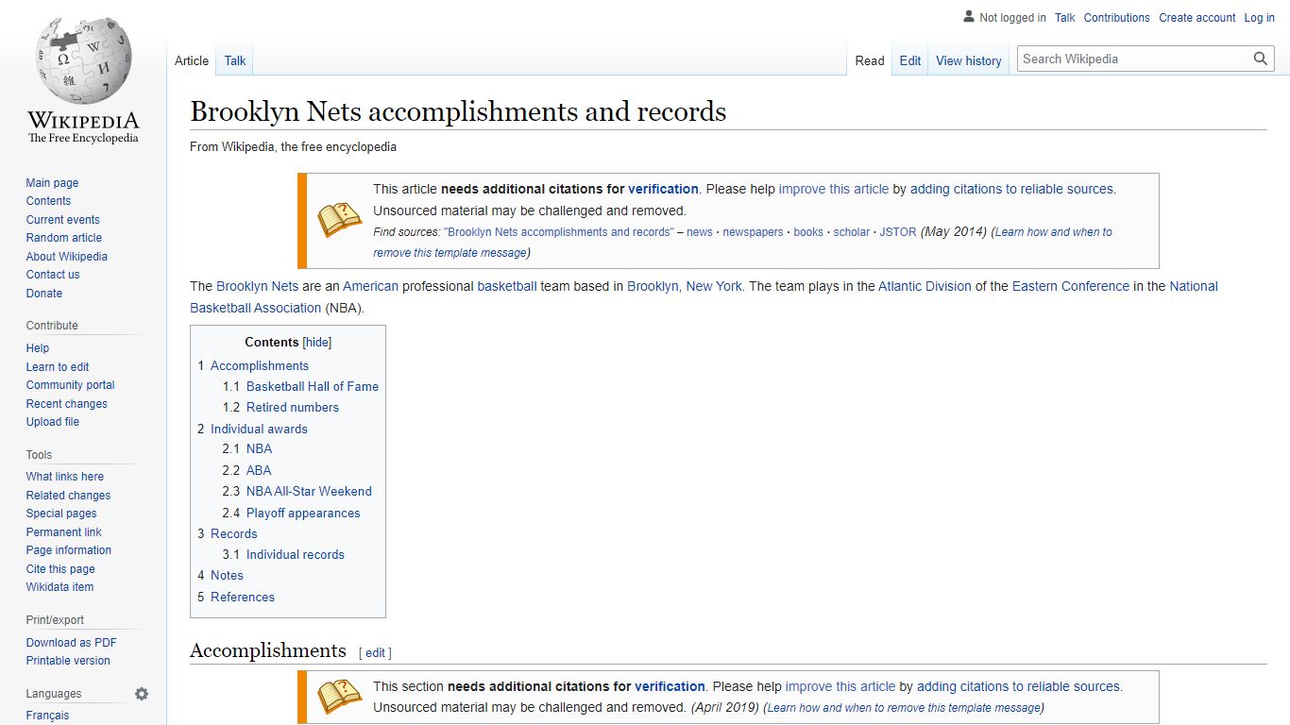Click Create account

(x=1197, y=18)
